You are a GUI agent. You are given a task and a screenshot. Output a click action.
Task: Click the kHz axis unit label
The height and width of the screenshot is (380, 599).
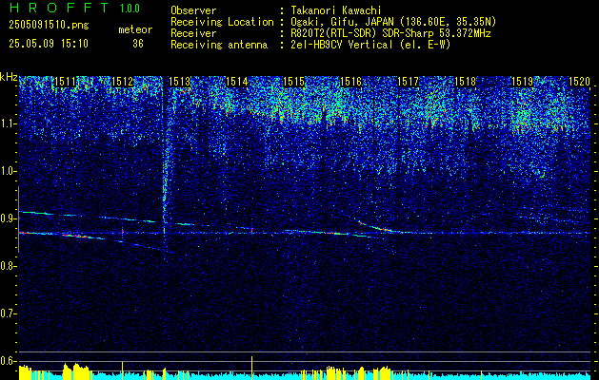pos(9,77)
